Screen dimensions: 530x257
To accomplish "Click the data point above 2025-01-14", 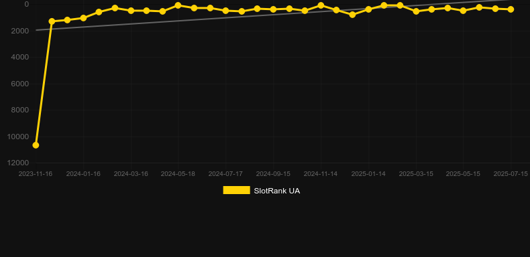I will coord(368,9).
